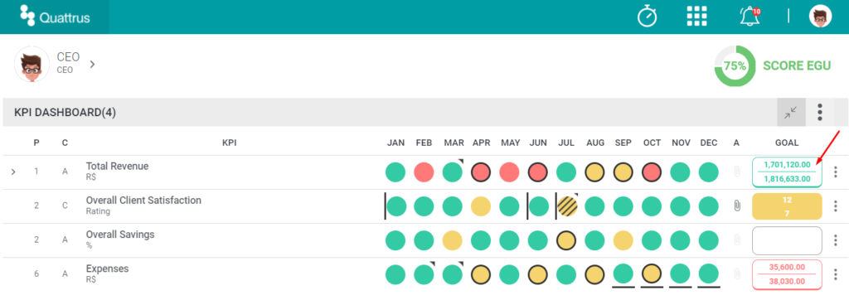Click the empty Overall Savings goal box
This screenshot has width=849, height=300.
pos(787,240)
